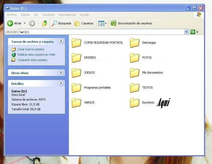Click the globe icon beside Publicar
This screenshot has height=164, width=212.
(14, 55)
